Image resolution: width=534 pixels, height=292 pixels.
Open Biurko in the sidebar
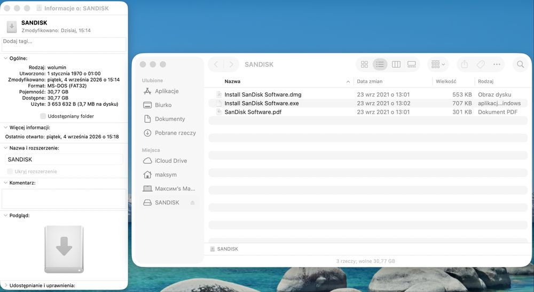pos(163,105)
